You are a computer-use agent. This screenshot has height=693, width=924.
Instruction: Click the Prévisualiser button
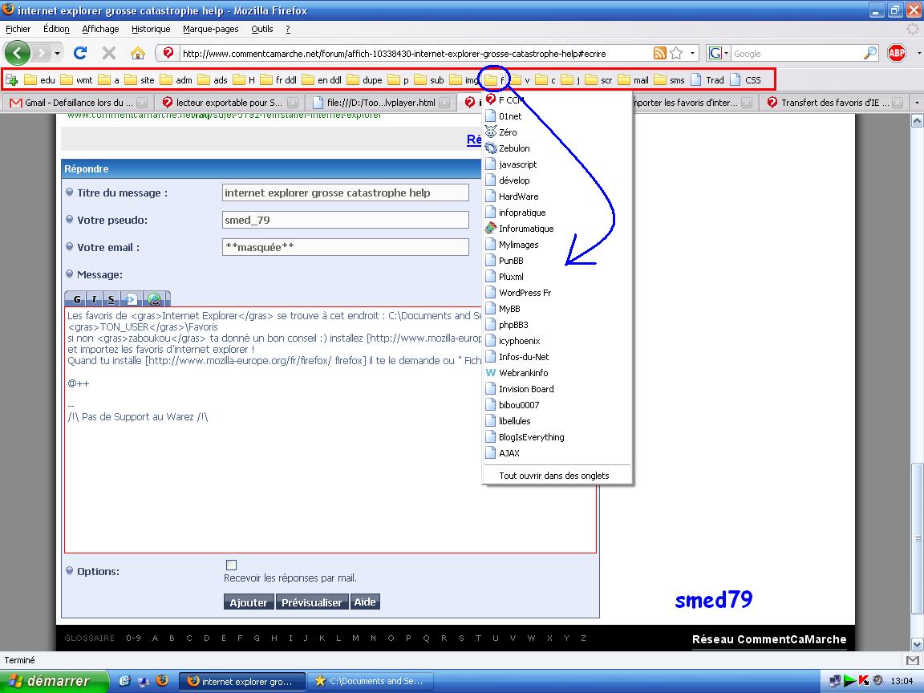coord(312,602)
